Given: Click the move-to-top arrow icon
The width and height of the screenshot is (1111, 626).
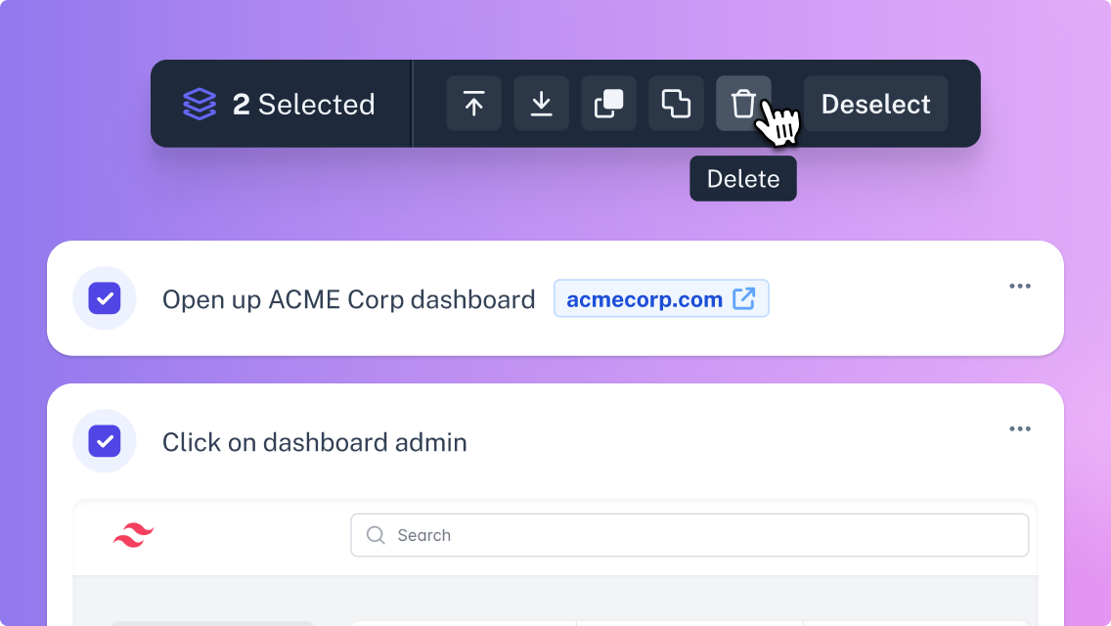Looking at the screenshot, I should pos(474,104).
